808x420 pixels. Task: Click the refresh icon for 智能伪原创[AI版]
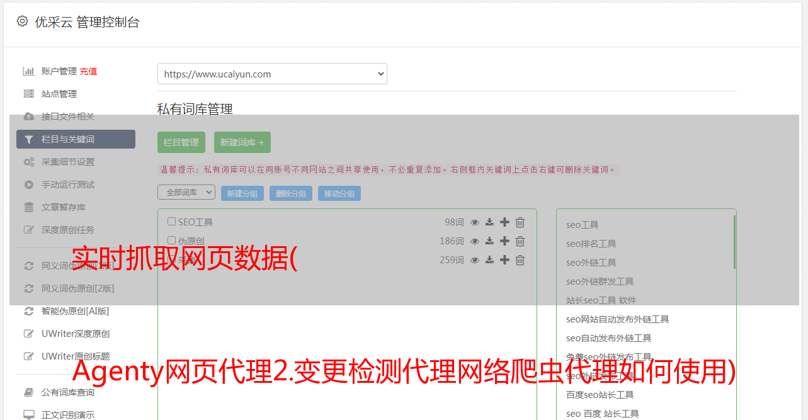28,311
